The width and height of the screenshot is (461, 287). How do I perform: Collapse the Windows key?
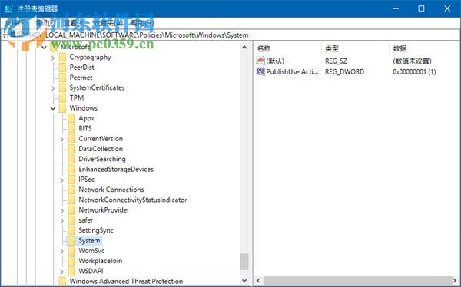[x=53, y=108]
